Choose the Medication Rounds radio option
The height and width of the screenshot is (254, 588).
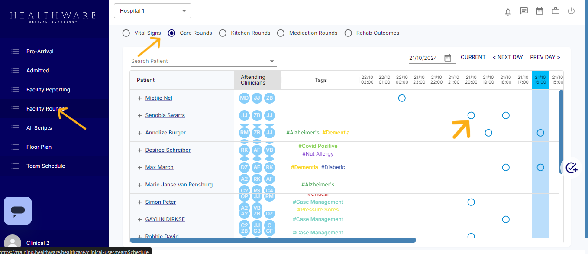[281, 33]
